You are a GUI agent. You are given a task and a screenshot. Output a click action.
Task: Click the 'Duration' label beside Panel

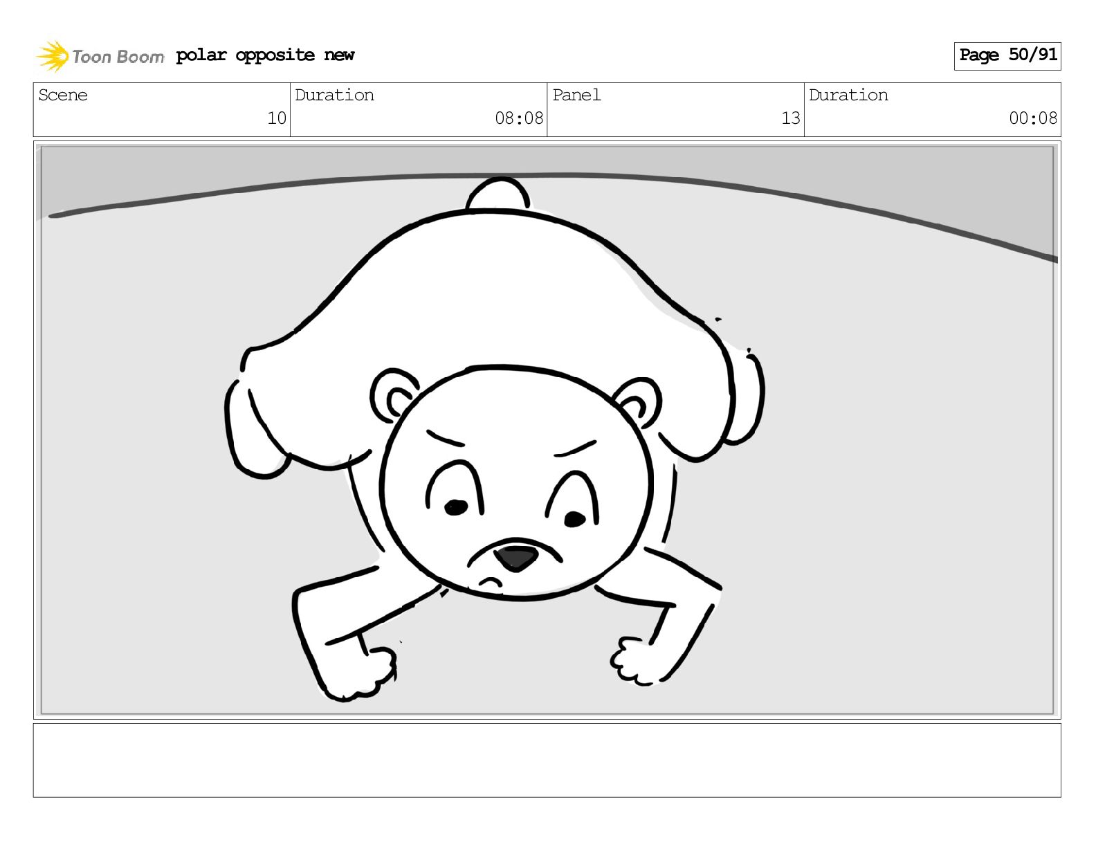click(x=849, y=95)
